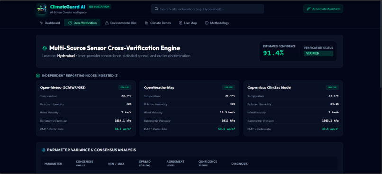Click the IEEE HACKATHON badge
The height and width of the screenshot is (174, 382).
click(x=99, y=7)
